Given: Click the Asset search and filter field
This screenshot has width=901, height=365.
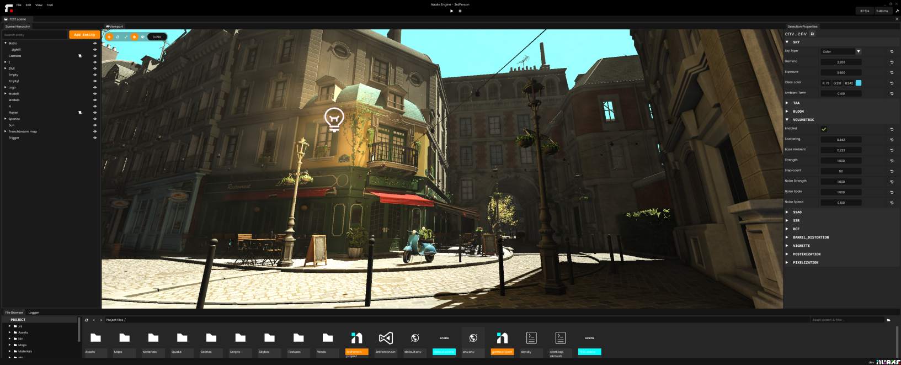Looking at the screenshot, I should coord(847,320).
